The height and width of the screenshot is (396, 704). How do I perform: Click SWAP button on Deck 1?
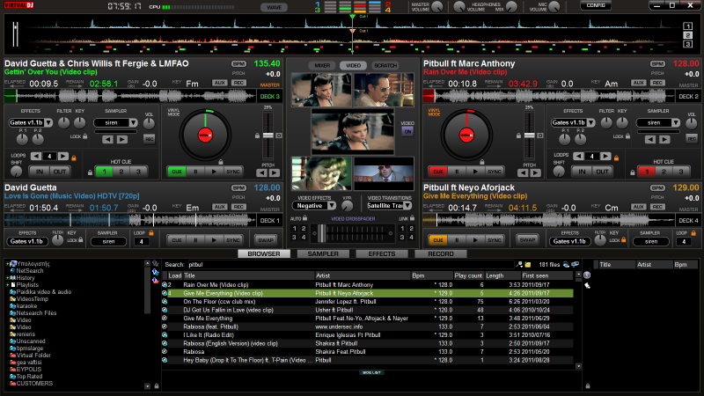coord(266,240)
